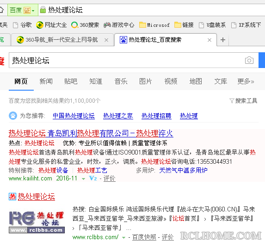This screenshot has width=265, height=247.
Task: Expand the 更多» categories
Action: [246, 81]
